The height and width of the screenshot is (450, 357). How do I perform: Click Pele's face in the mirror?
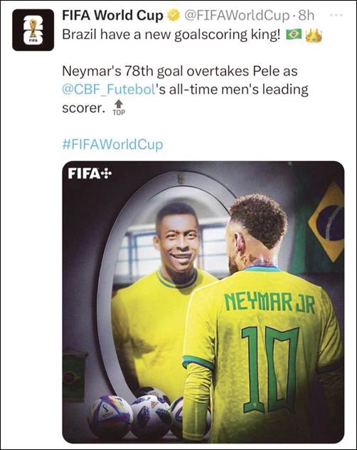point(176,241)
